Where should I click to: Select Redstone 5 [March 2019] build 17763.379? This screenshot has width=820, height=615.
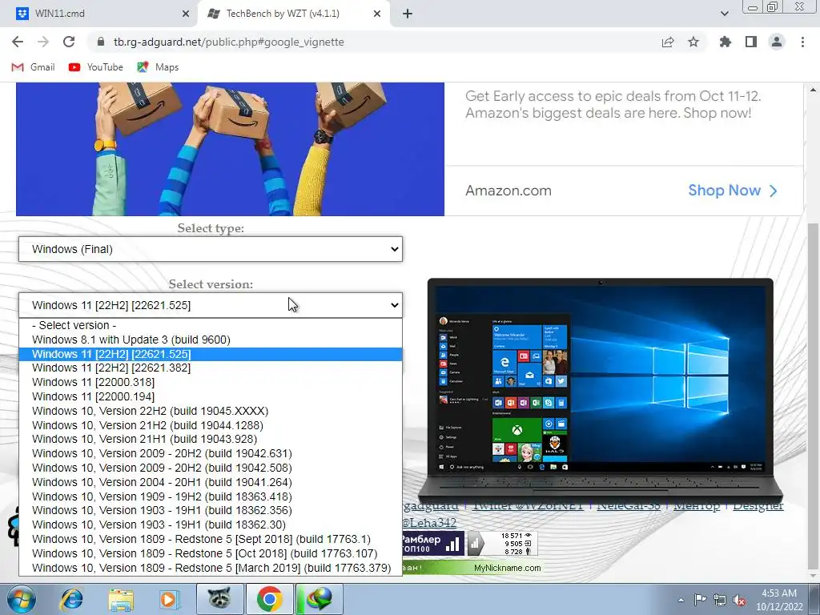coord(211,568)
